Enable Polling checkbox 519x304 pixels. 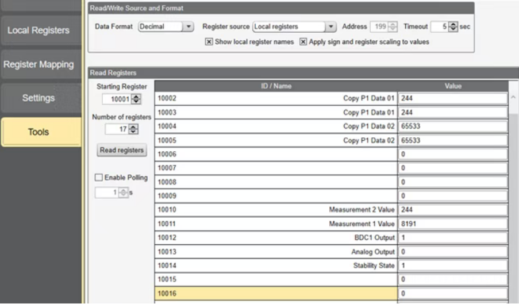pyautogui.click(x=100, y=178)
